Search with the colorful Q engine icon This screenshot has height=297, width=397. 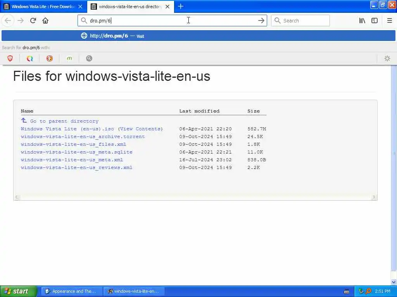coord(30,58)
